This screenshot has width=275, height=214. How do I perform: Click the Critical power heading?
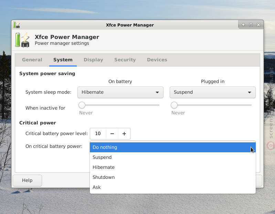pos(38,123)
